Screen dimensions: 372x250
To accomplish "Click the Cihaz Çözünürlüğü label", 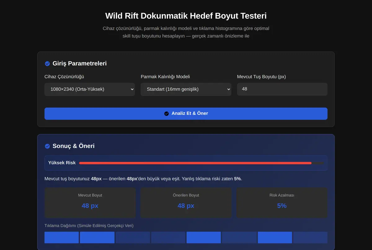I will pyautogui.click(x=64, y=77).
